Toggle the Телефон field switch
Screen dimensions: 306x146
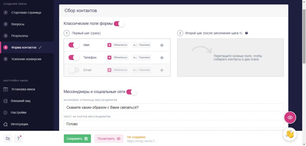point(74,58)
